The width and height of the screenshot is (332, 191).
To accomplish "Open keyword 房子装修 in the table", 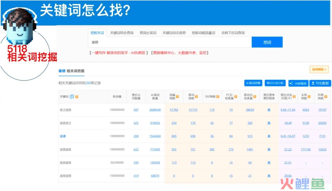I will point(65,110).
